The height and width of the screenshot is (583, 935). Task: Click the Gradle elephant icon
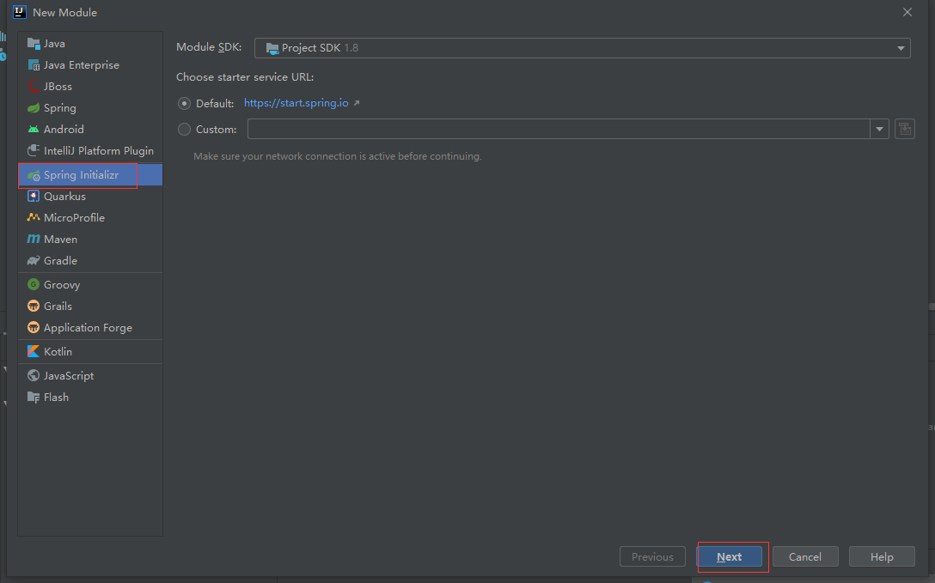click(x=34, y=260)
